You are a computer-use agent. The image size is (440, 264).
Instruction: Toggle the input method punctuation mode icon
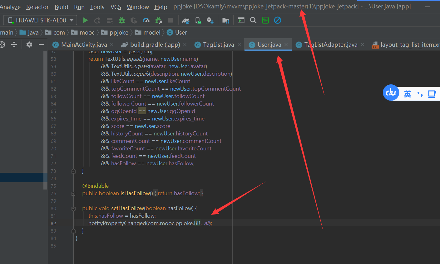tap(420, 94)
